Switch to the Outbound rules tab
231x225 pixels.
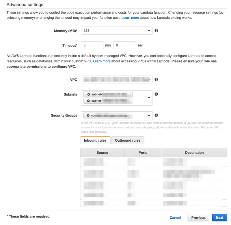click(128, 140)
